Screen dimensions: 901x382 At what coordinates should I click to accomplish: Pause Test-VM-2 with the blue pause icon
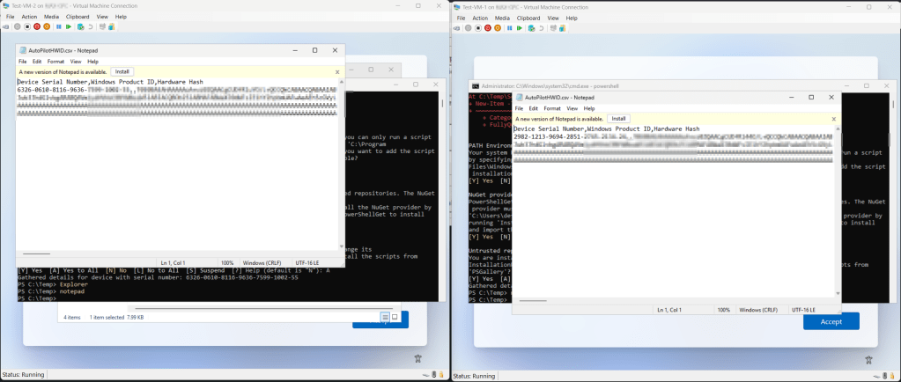coord(58,26)
